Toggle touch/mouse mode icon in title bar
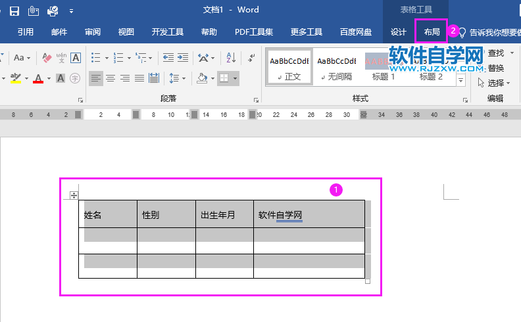This screenshot has width=521, height=322. (34, 11)
